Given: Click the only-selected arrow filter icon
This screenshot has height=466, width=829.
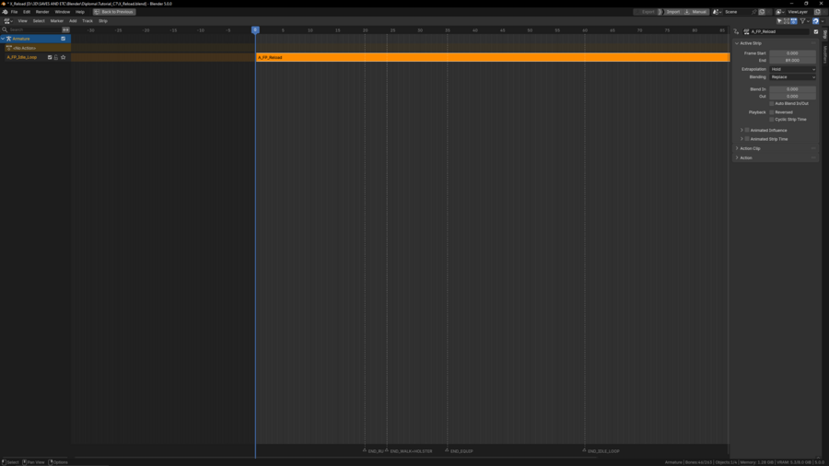Looking at the screenshot, I should tap(779, 21).
